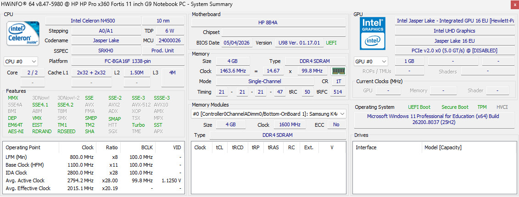
Task: Click the Secure Boot status label
Action: 455,107
